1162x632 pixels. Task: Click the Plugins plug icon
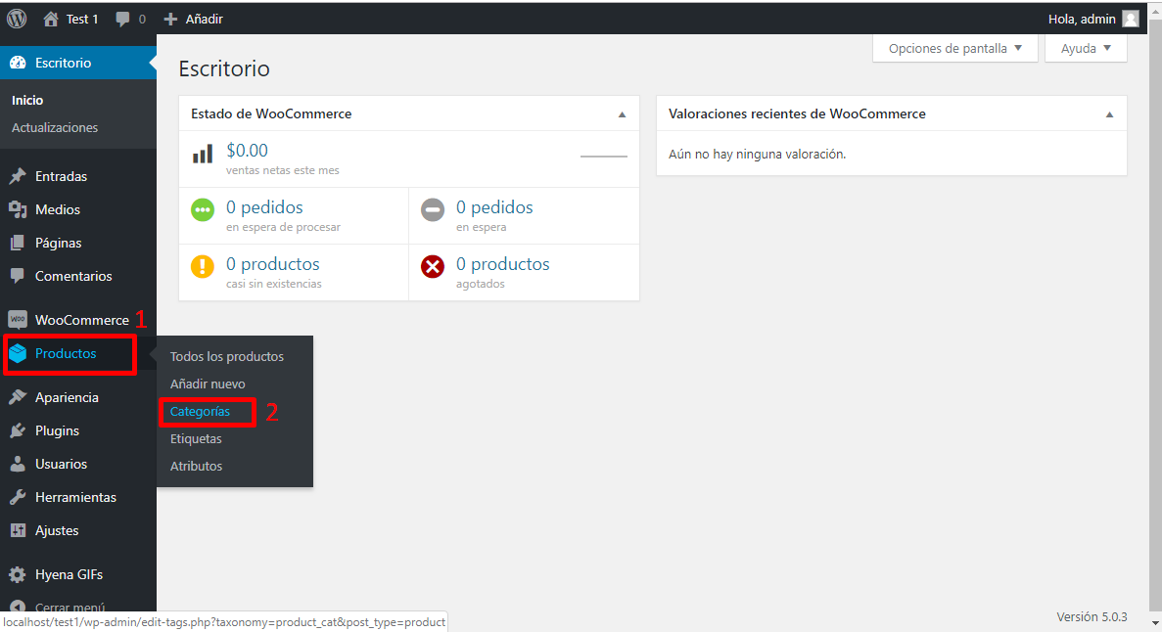pyautogui.click(x=18, y=430)
